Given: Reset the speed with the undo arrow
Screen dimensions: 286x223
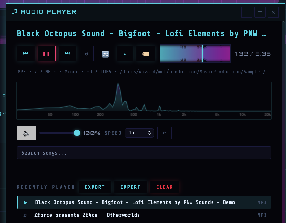Looking at the screenshot, I should [x=164, y=133].
